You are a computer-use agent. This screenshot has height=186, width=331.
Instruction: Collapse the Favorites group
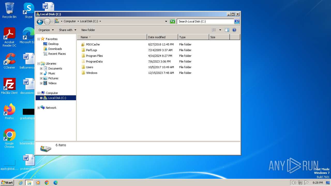39,39
